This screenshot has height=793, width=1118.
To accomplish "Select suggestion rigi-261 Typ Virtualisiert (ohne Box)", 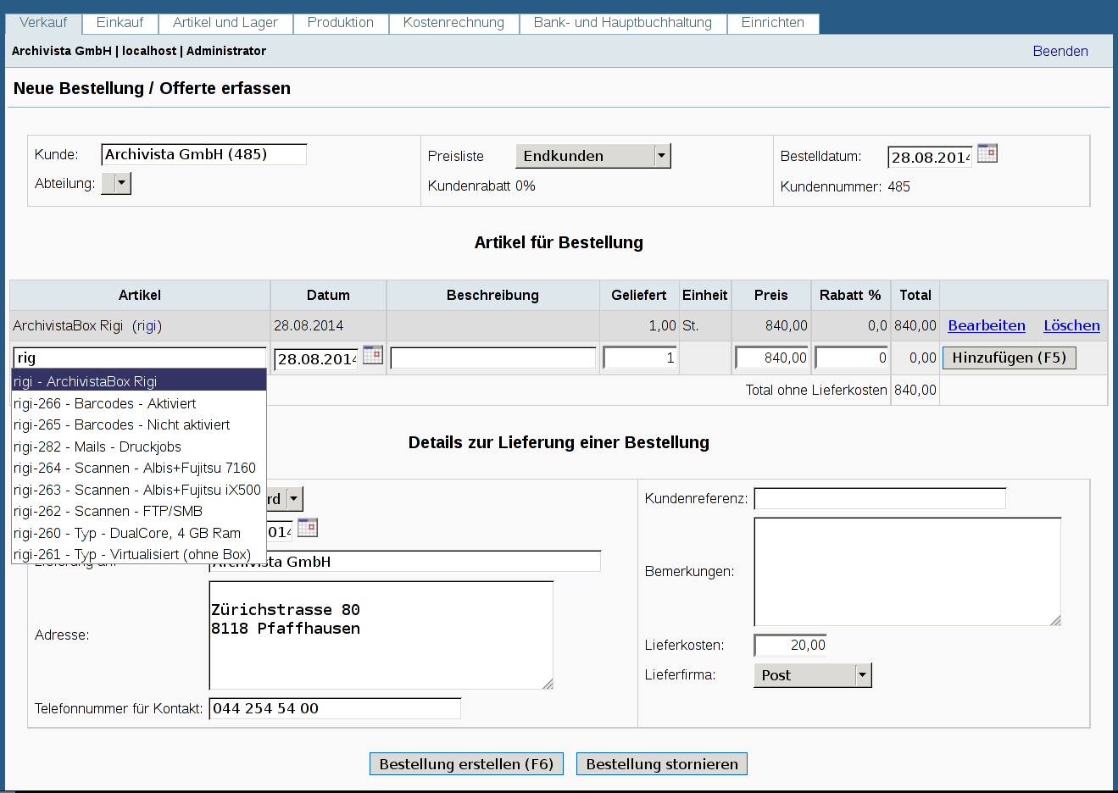I will [x=139, y=554].
